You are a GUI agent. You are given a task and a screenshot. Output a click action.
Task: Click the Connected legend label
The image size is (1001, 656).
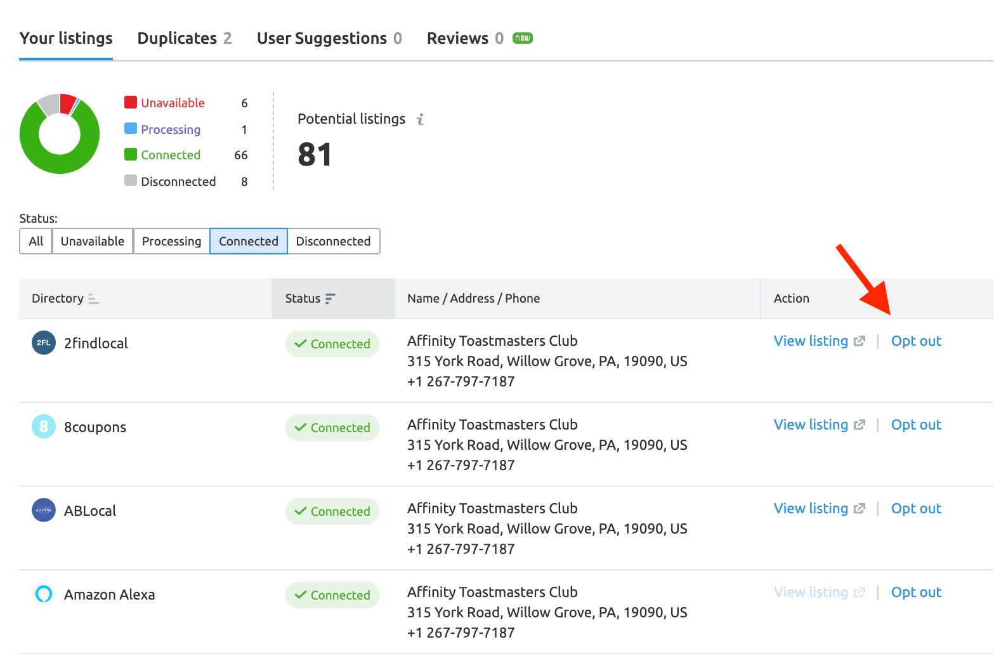pos(171,155)
